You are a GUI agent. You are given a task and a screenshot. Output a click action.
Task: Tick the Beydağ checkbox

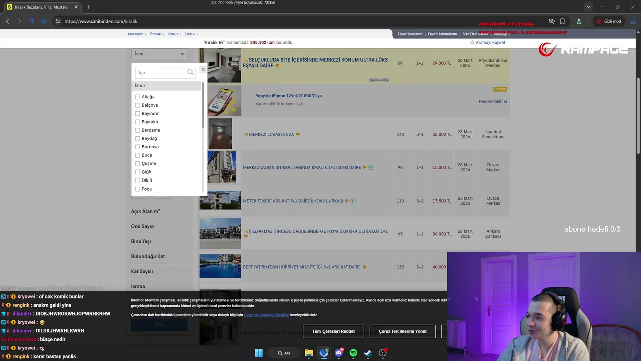click(x=138, y=138)
